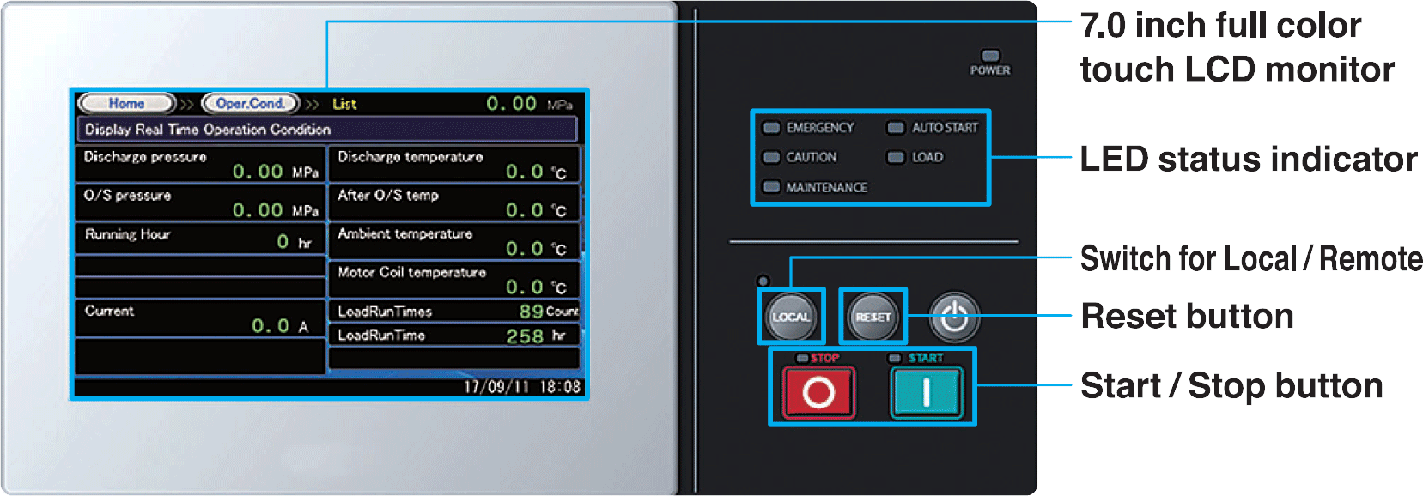Tap the LOAD LED indicator
The width and height of the screenshot is (1423, 496).
point(896,157)
